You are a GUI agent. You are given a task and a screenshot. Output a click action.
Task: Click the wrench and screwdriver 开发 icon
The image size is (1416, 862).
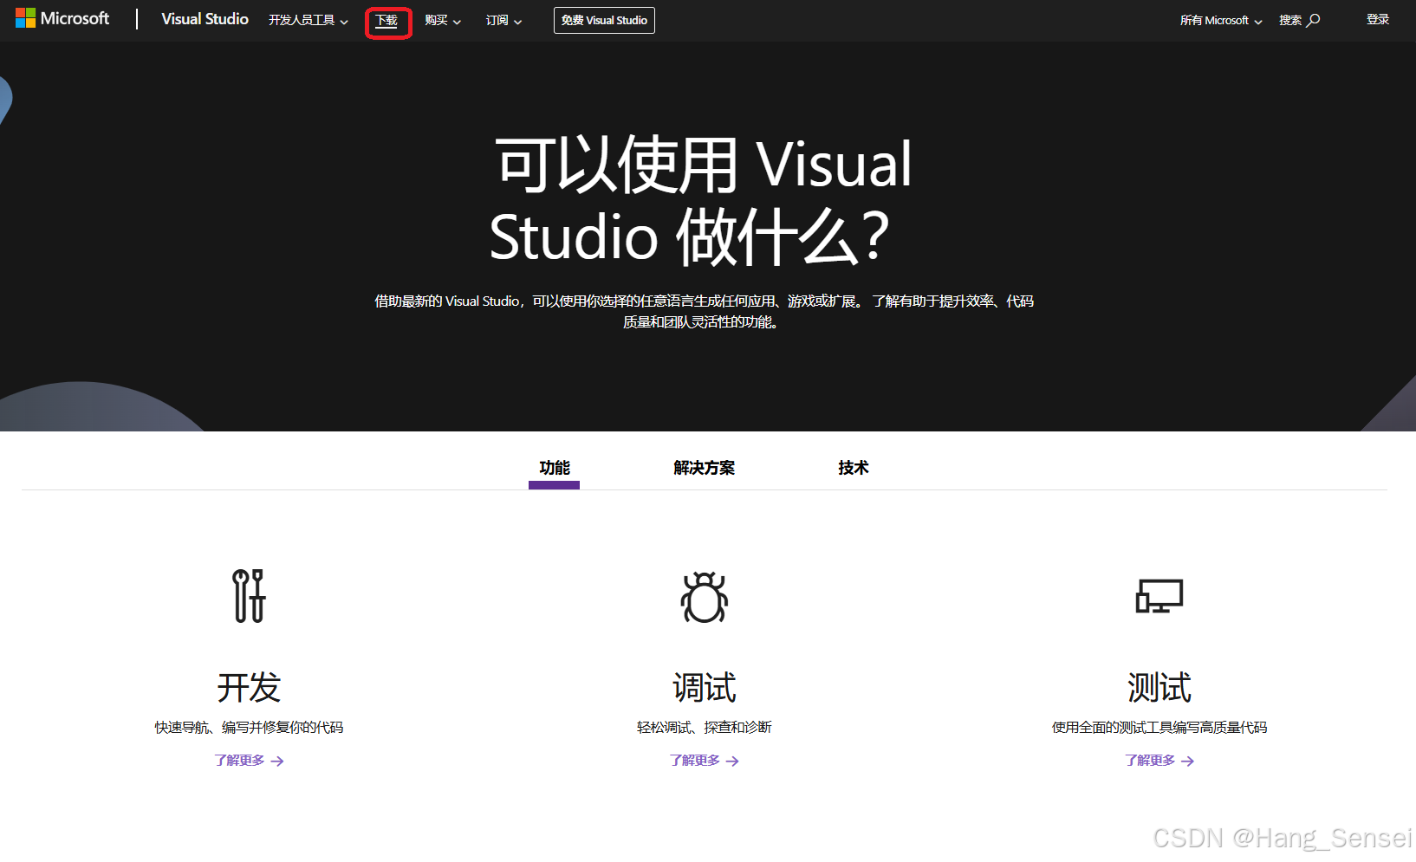tap(249, 596)
